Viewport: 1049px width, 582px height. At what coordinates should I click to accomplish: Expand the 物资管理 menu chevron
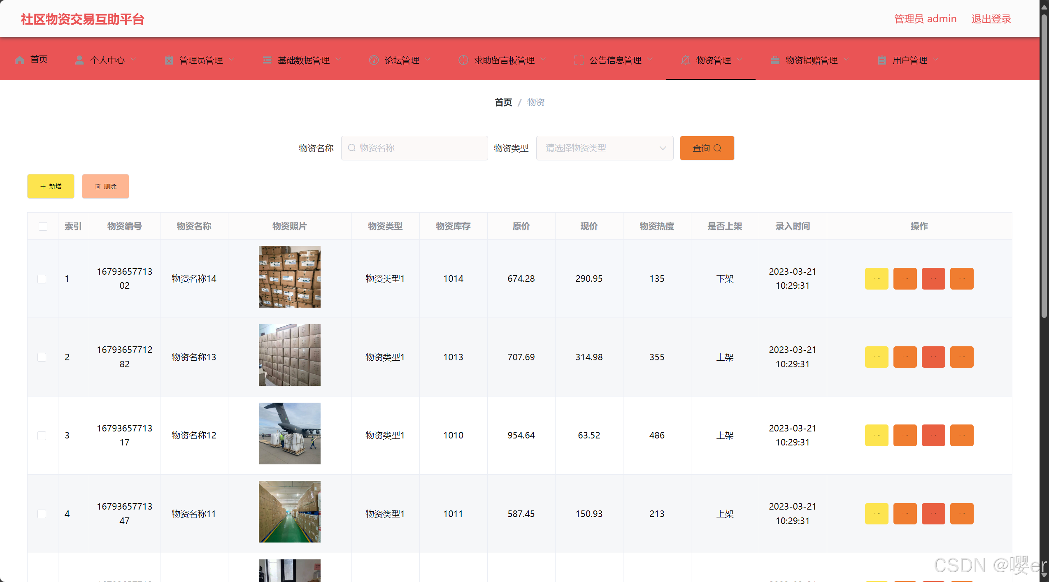pyautogui.click(x=740, y=60)
